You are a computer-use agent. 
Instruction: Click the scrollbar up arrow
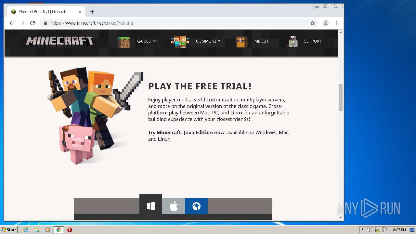click(341, 32)
